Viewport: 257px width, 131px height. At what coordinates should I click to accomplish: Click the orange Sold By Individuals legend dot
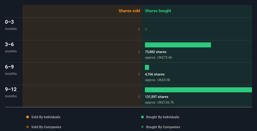point(28,117)
